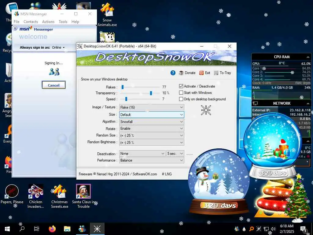Click the Speed slider handle
The height and width of the screenshot is (235, 313).
coord(126,99)
